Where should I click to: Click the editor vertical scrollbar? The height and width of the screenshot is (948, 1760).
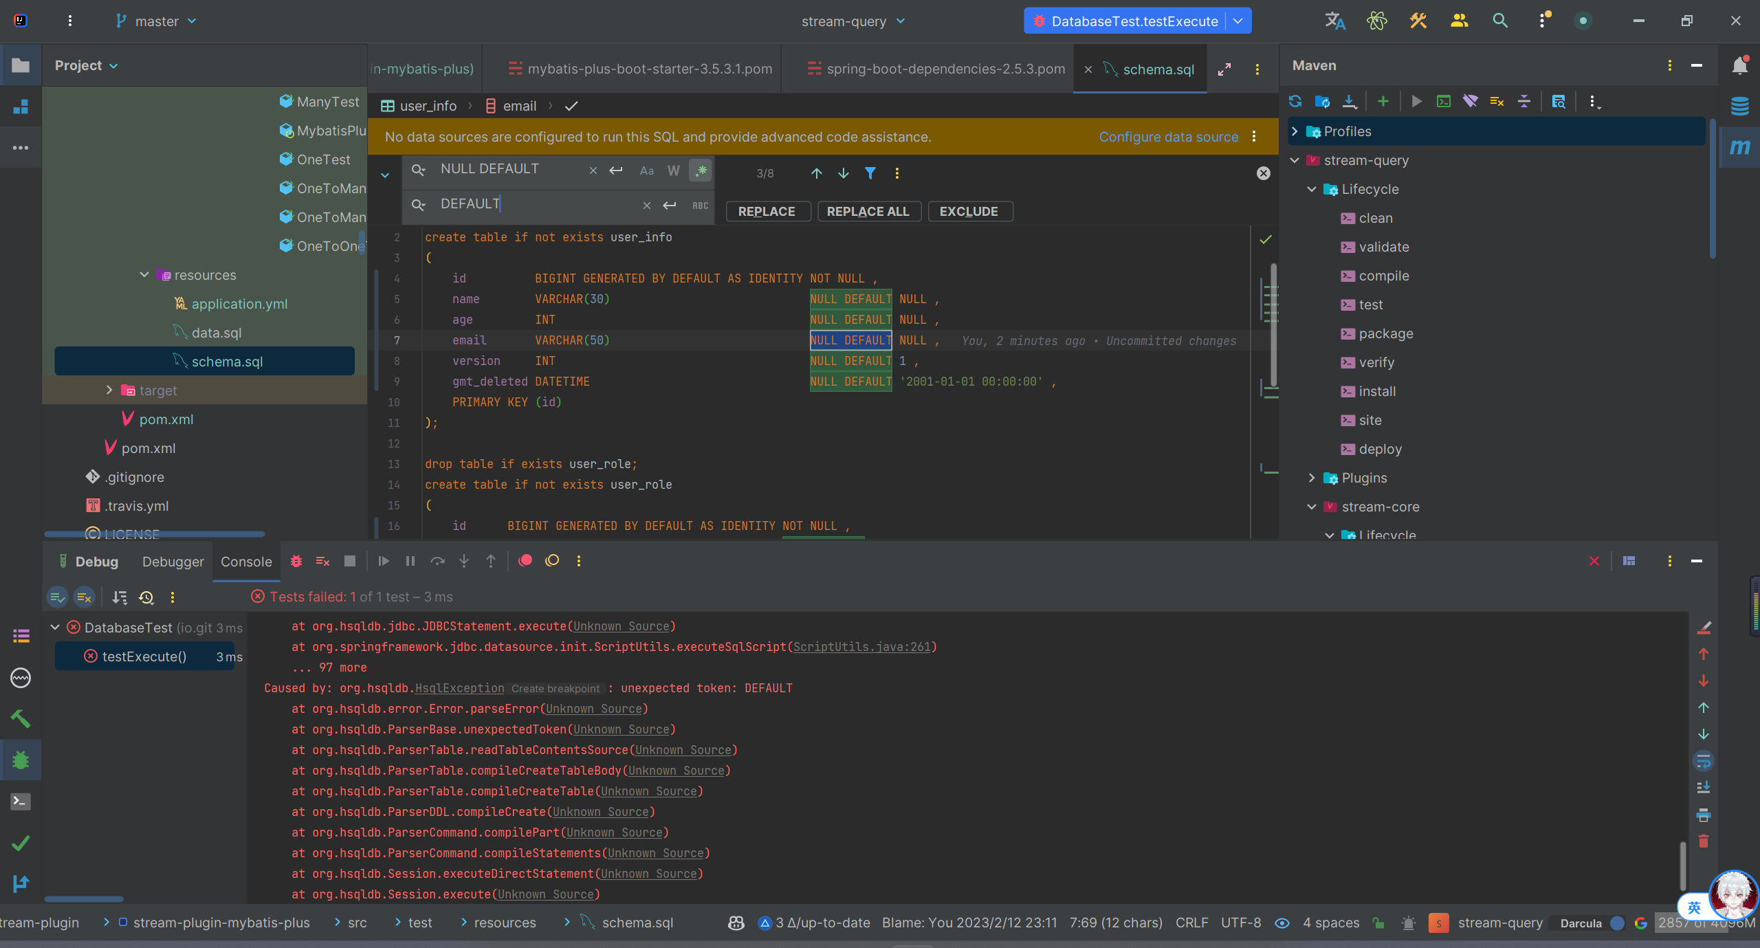1273,323
